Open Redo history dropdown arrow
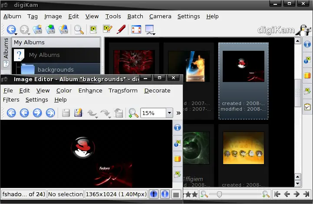This screenshot has width=313, height=204. 109,118
